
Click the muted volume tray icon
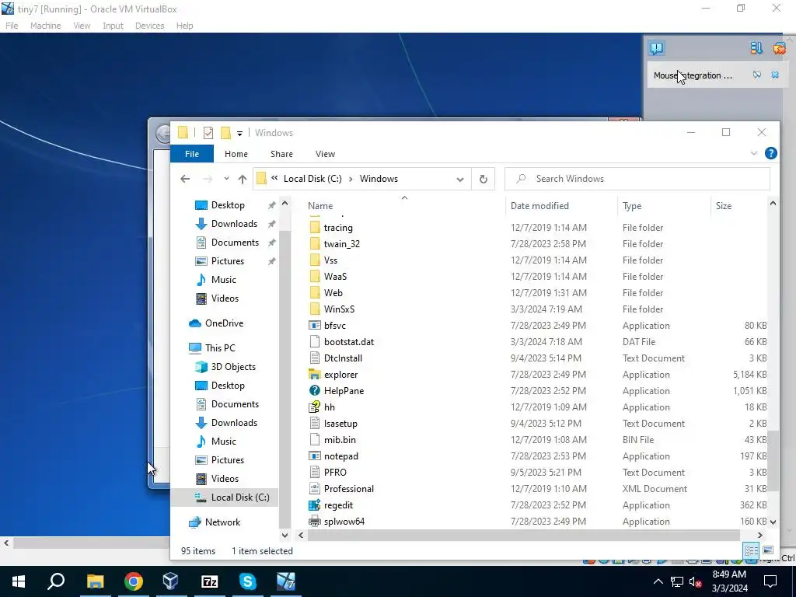click(696, 581)
